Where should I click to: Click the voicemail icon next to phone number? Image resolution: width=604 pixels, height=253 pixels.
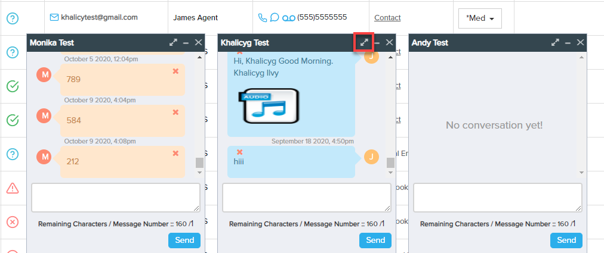(289, 18)
